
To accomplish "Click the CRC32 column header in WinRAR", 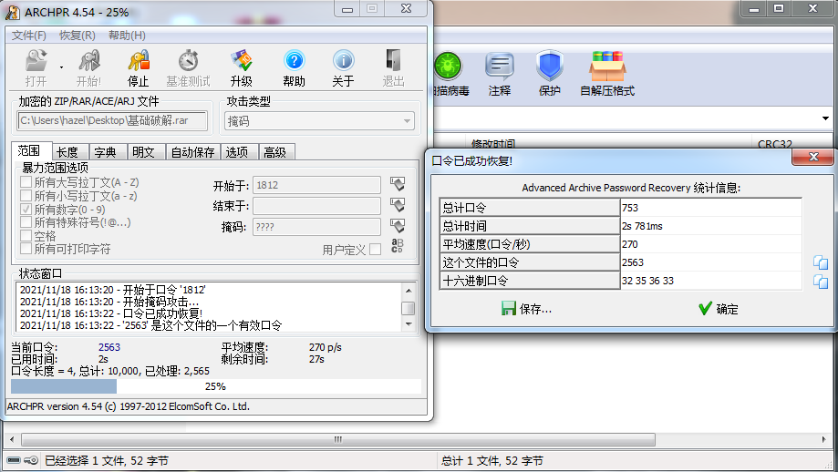I will tap(774, 144).
